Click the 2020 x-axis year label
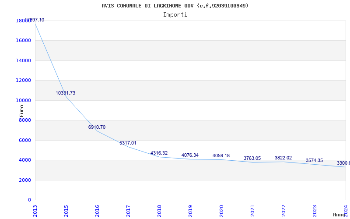Screen dimensions: 350x219 tap(221, 211)
